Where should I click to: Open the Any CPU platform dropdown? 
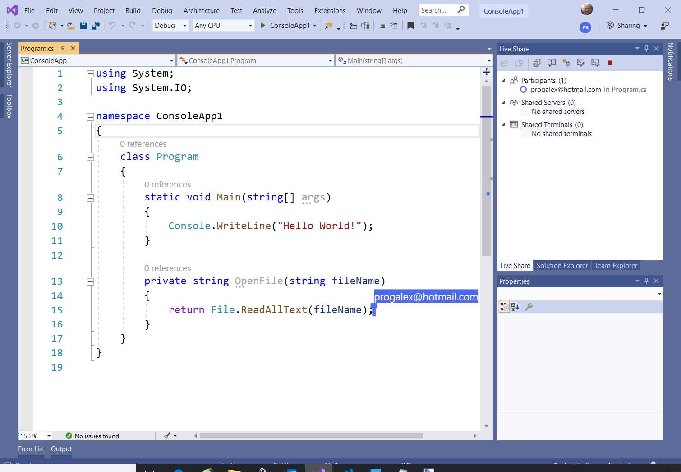[249, 26]
